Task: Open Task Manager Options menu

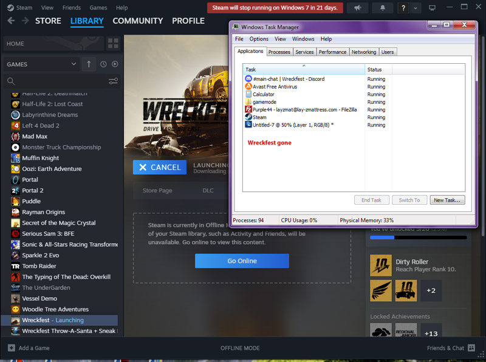Action: [x=259, y=39]
